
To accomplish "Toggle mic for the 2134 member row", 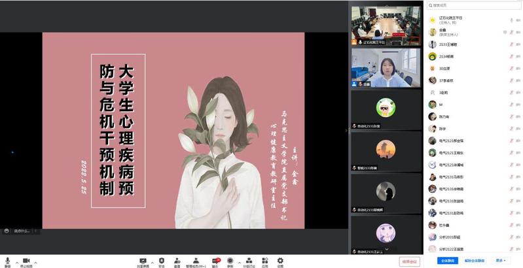I will coord(511,56).
